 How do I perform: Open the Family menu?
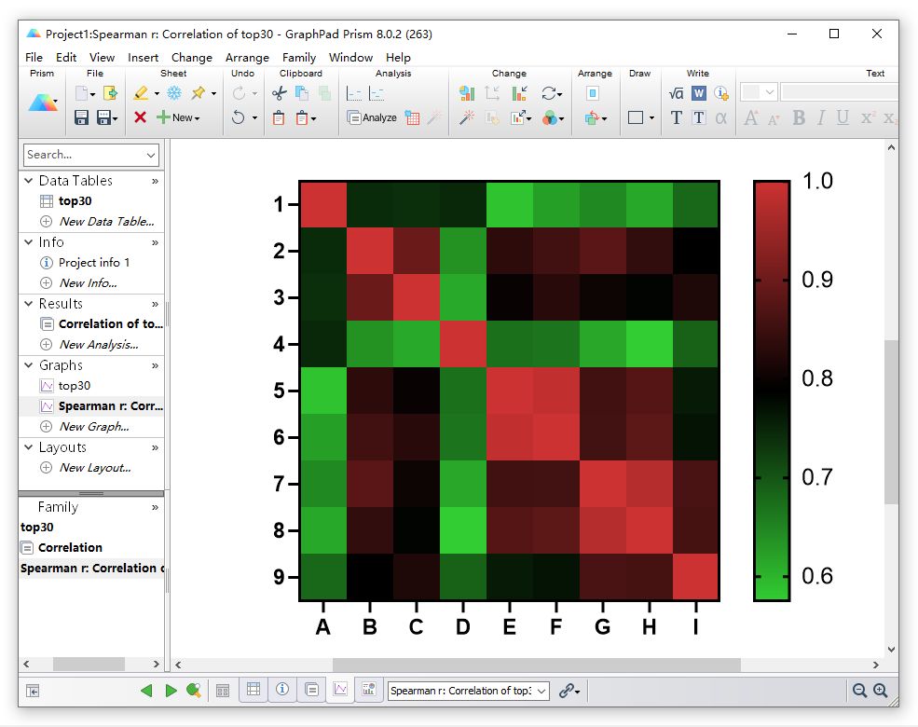298,58
